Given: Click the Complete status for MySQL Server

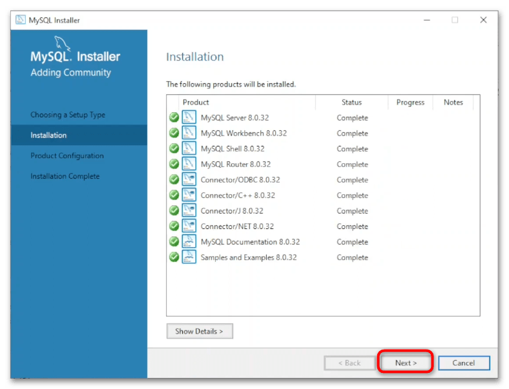Looking at the screenshot, I should [x=352, y=117].
